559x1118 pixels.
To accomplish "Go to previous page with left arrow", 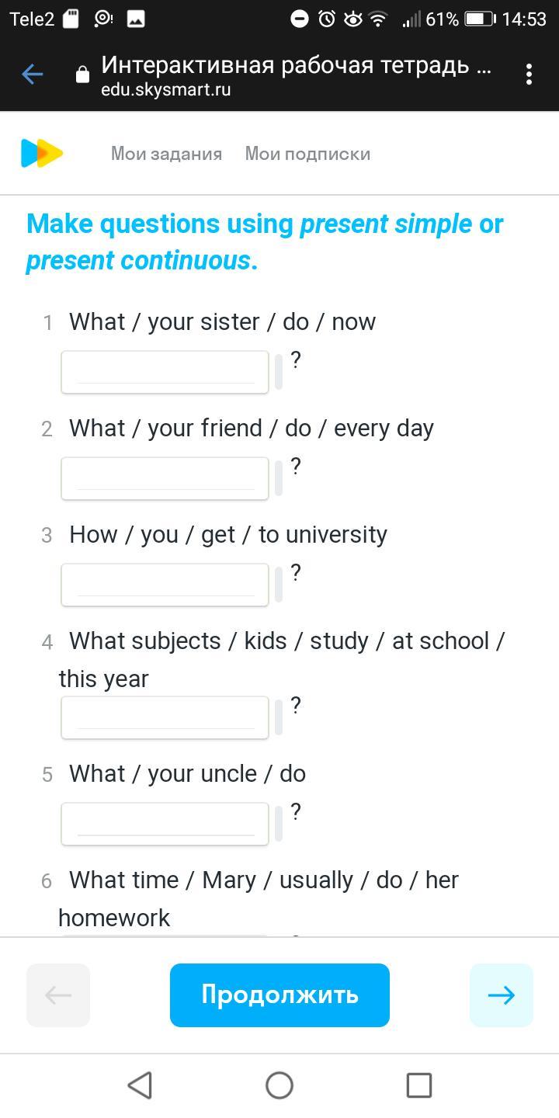I will [x=58, y=995].
